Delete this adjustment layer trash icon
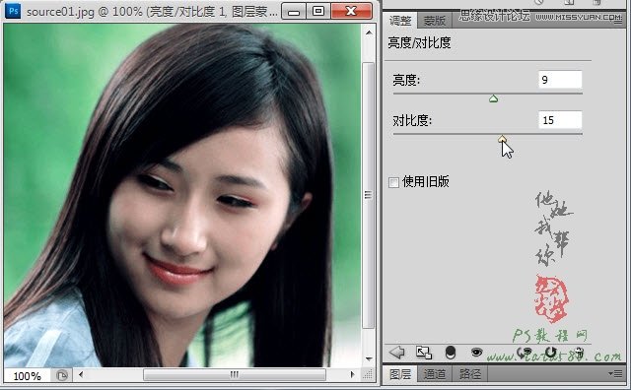Viewport: 631px width, 390px height. click(579, 353)
